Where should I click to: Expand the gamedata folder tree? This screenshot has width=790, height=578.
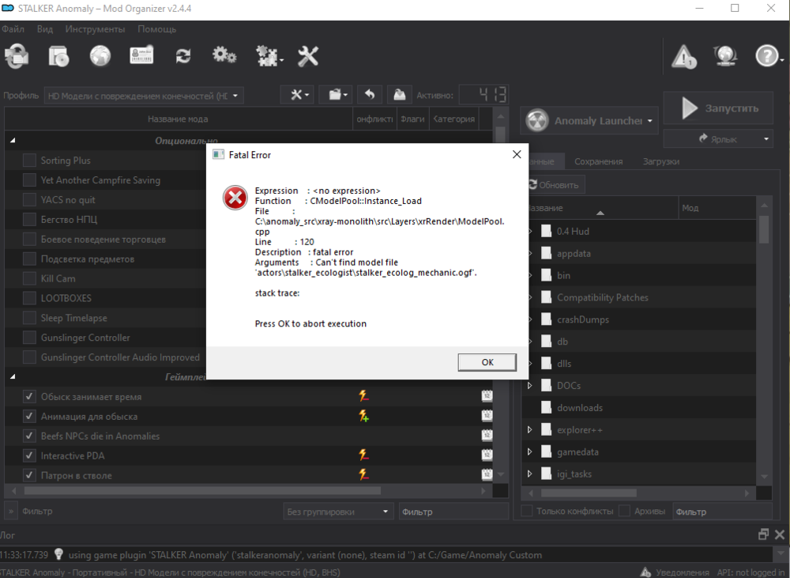point(529,452)
